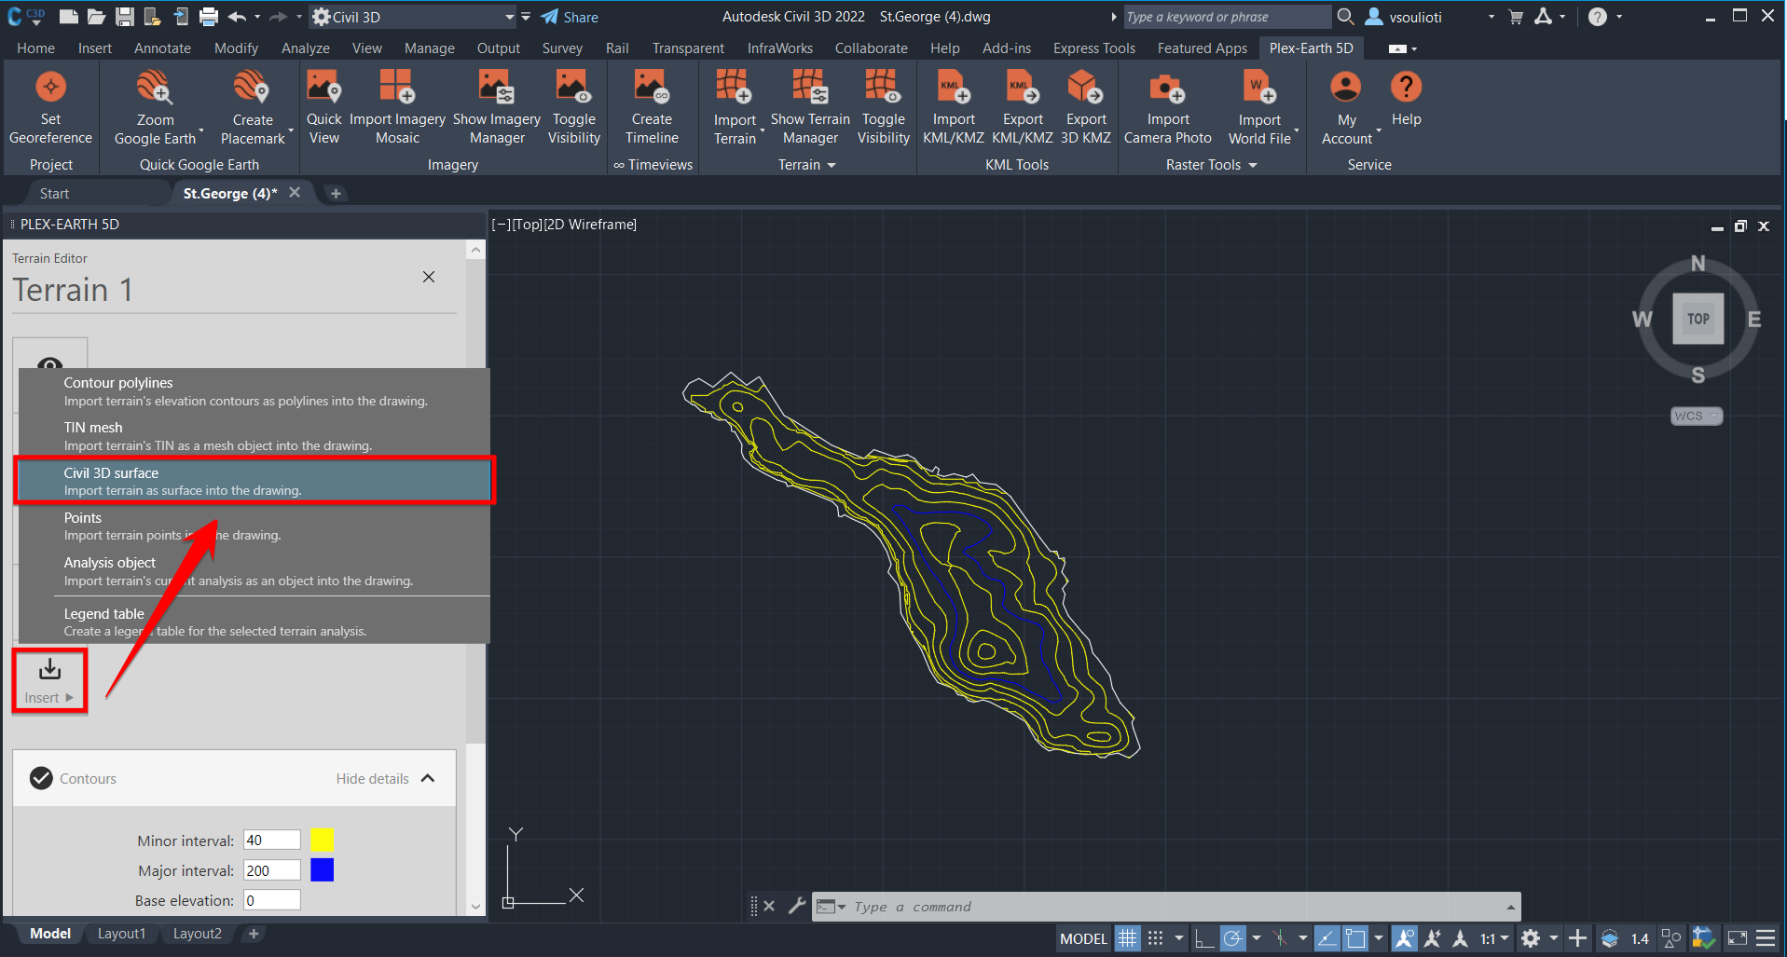Viewport: 1787px width, 957px height.
Task: Toggle drawing grid display in status bar
Action: (x=1128, y=938)
